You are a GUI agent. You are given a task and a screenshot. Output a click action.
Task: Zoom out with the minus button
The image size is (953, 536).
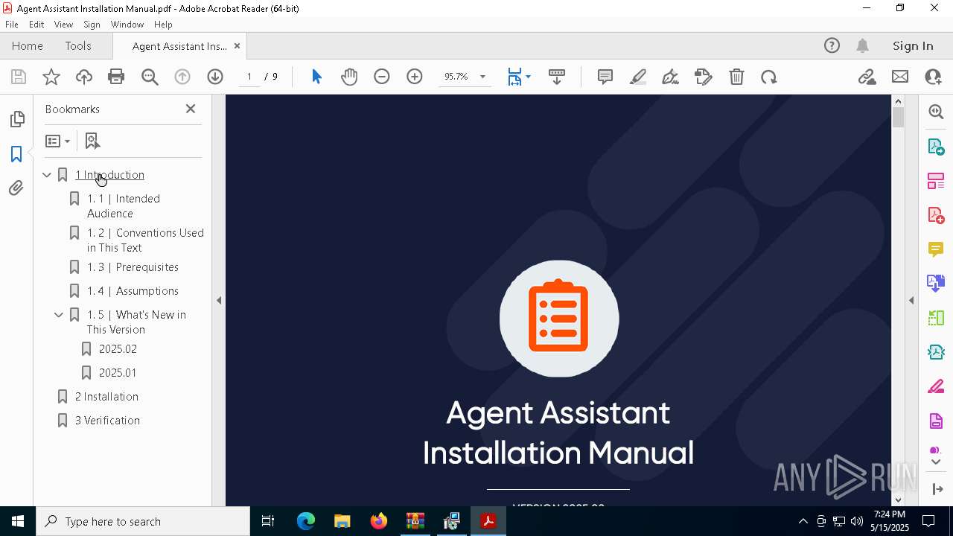[x=382, y=77]
